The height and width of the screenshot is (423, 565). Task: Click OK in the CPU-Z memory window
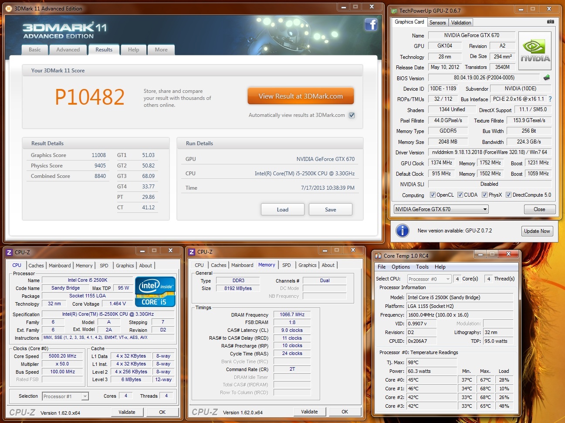coord(345,412)
